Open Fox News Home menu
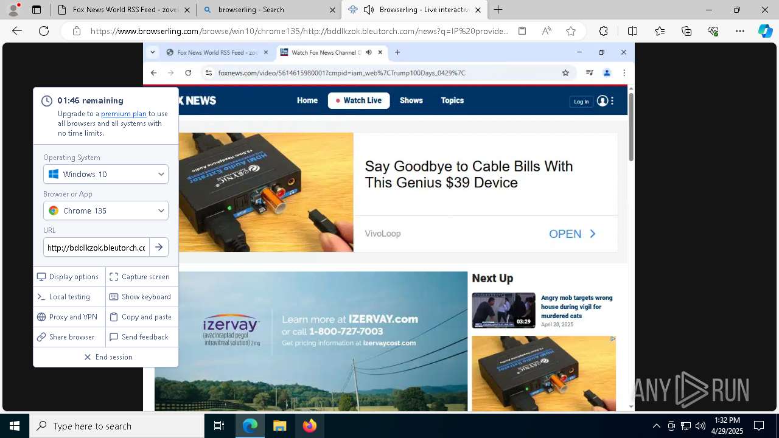Viewport: 779px width, 438px height. [307, 100]
